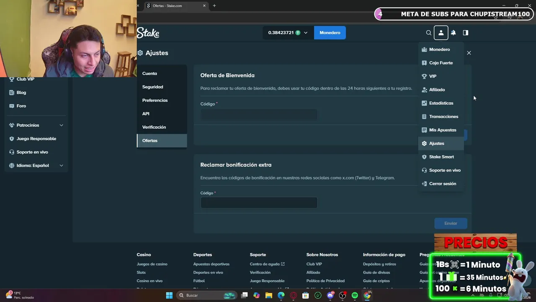Open Discord from the taskbar
The width and height of the screenshot is (536, 302).
pyautogui.click(x=330, y=295)
